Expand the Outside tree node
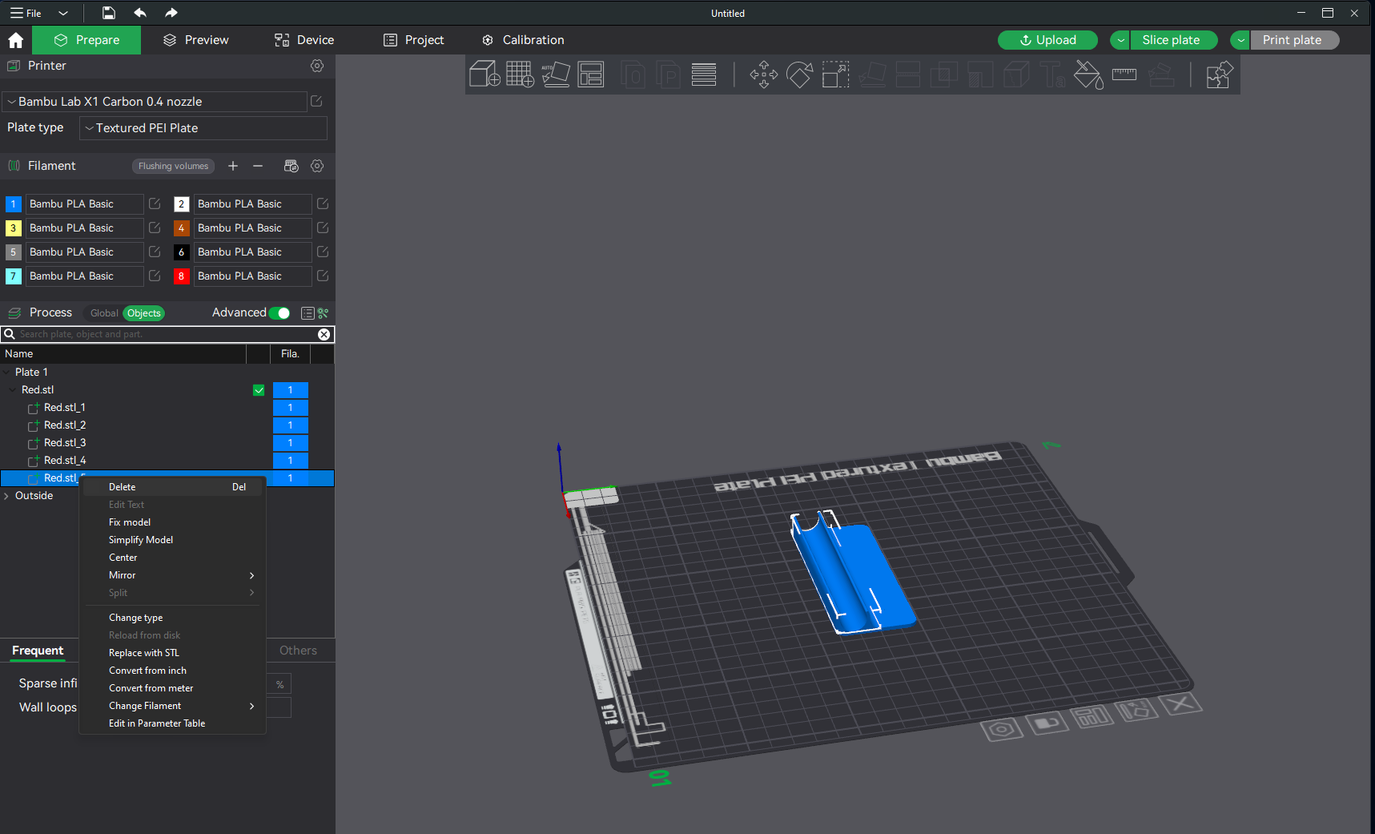The image size is (1375, 834). point(6,496)
